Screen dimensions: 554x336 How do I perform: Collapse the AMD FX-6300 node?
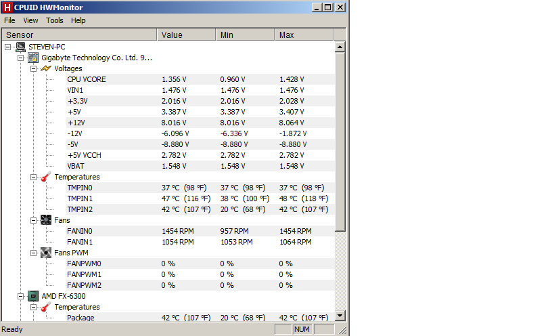(20, 296)
